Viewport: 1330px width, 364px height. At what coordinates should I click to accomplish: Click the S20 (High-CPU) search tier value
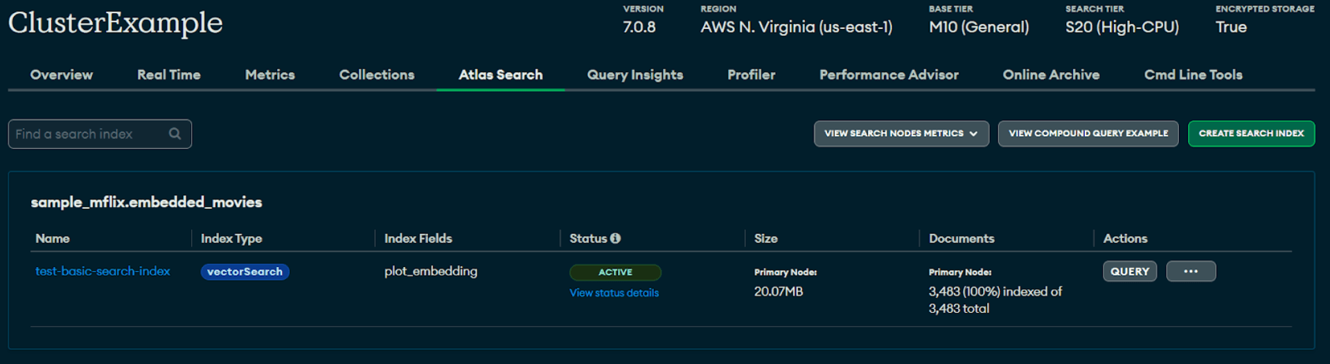[x=1122, y=27]
